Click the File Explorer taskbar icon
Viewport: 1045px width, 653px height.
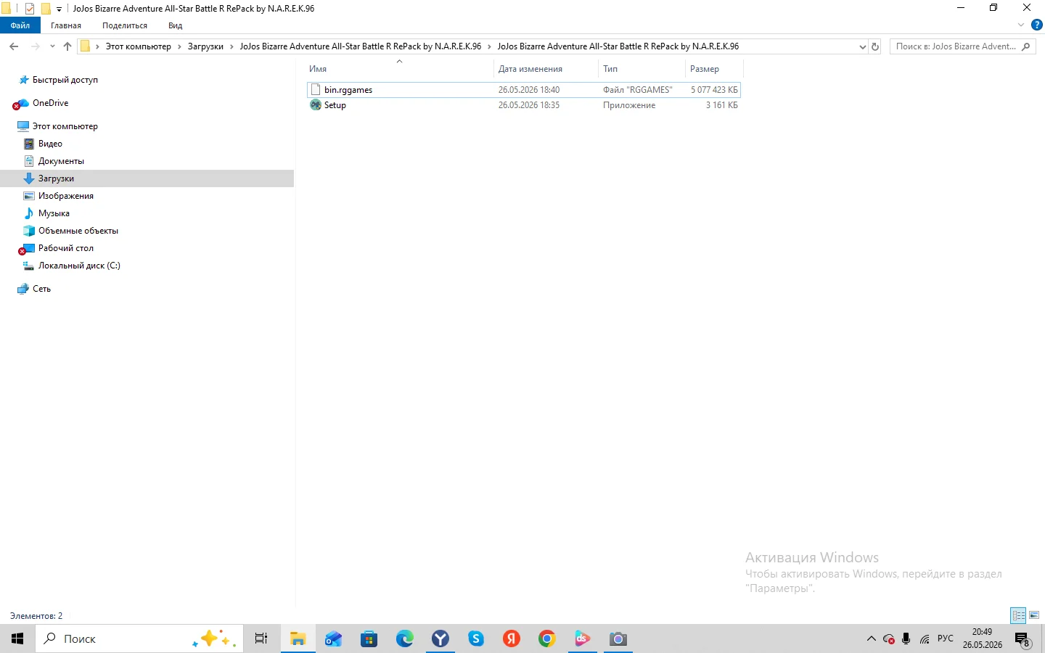point(298,638)
